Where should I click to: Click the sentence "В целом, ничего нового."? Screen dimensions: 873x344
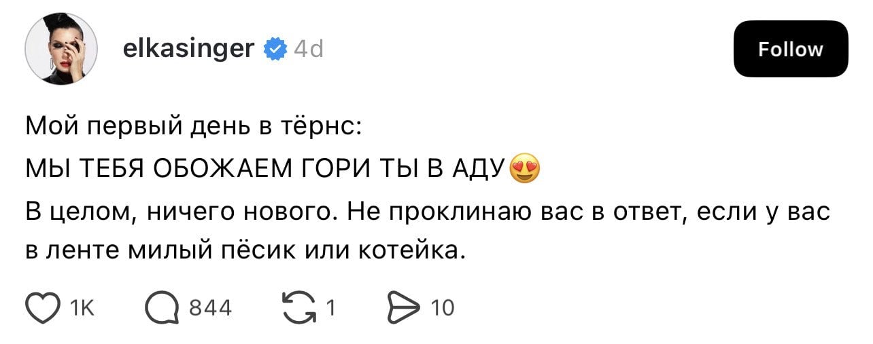pyautogui.click(x=182, y=212)
